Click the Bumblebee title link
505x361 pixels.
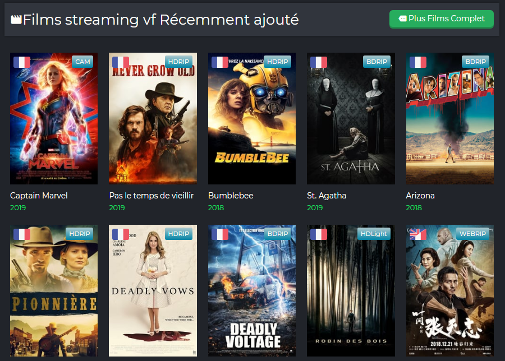tap(231, 195)
